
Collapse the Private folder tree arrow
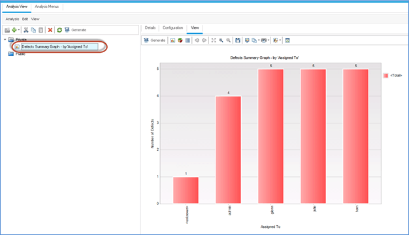(5, 39)
